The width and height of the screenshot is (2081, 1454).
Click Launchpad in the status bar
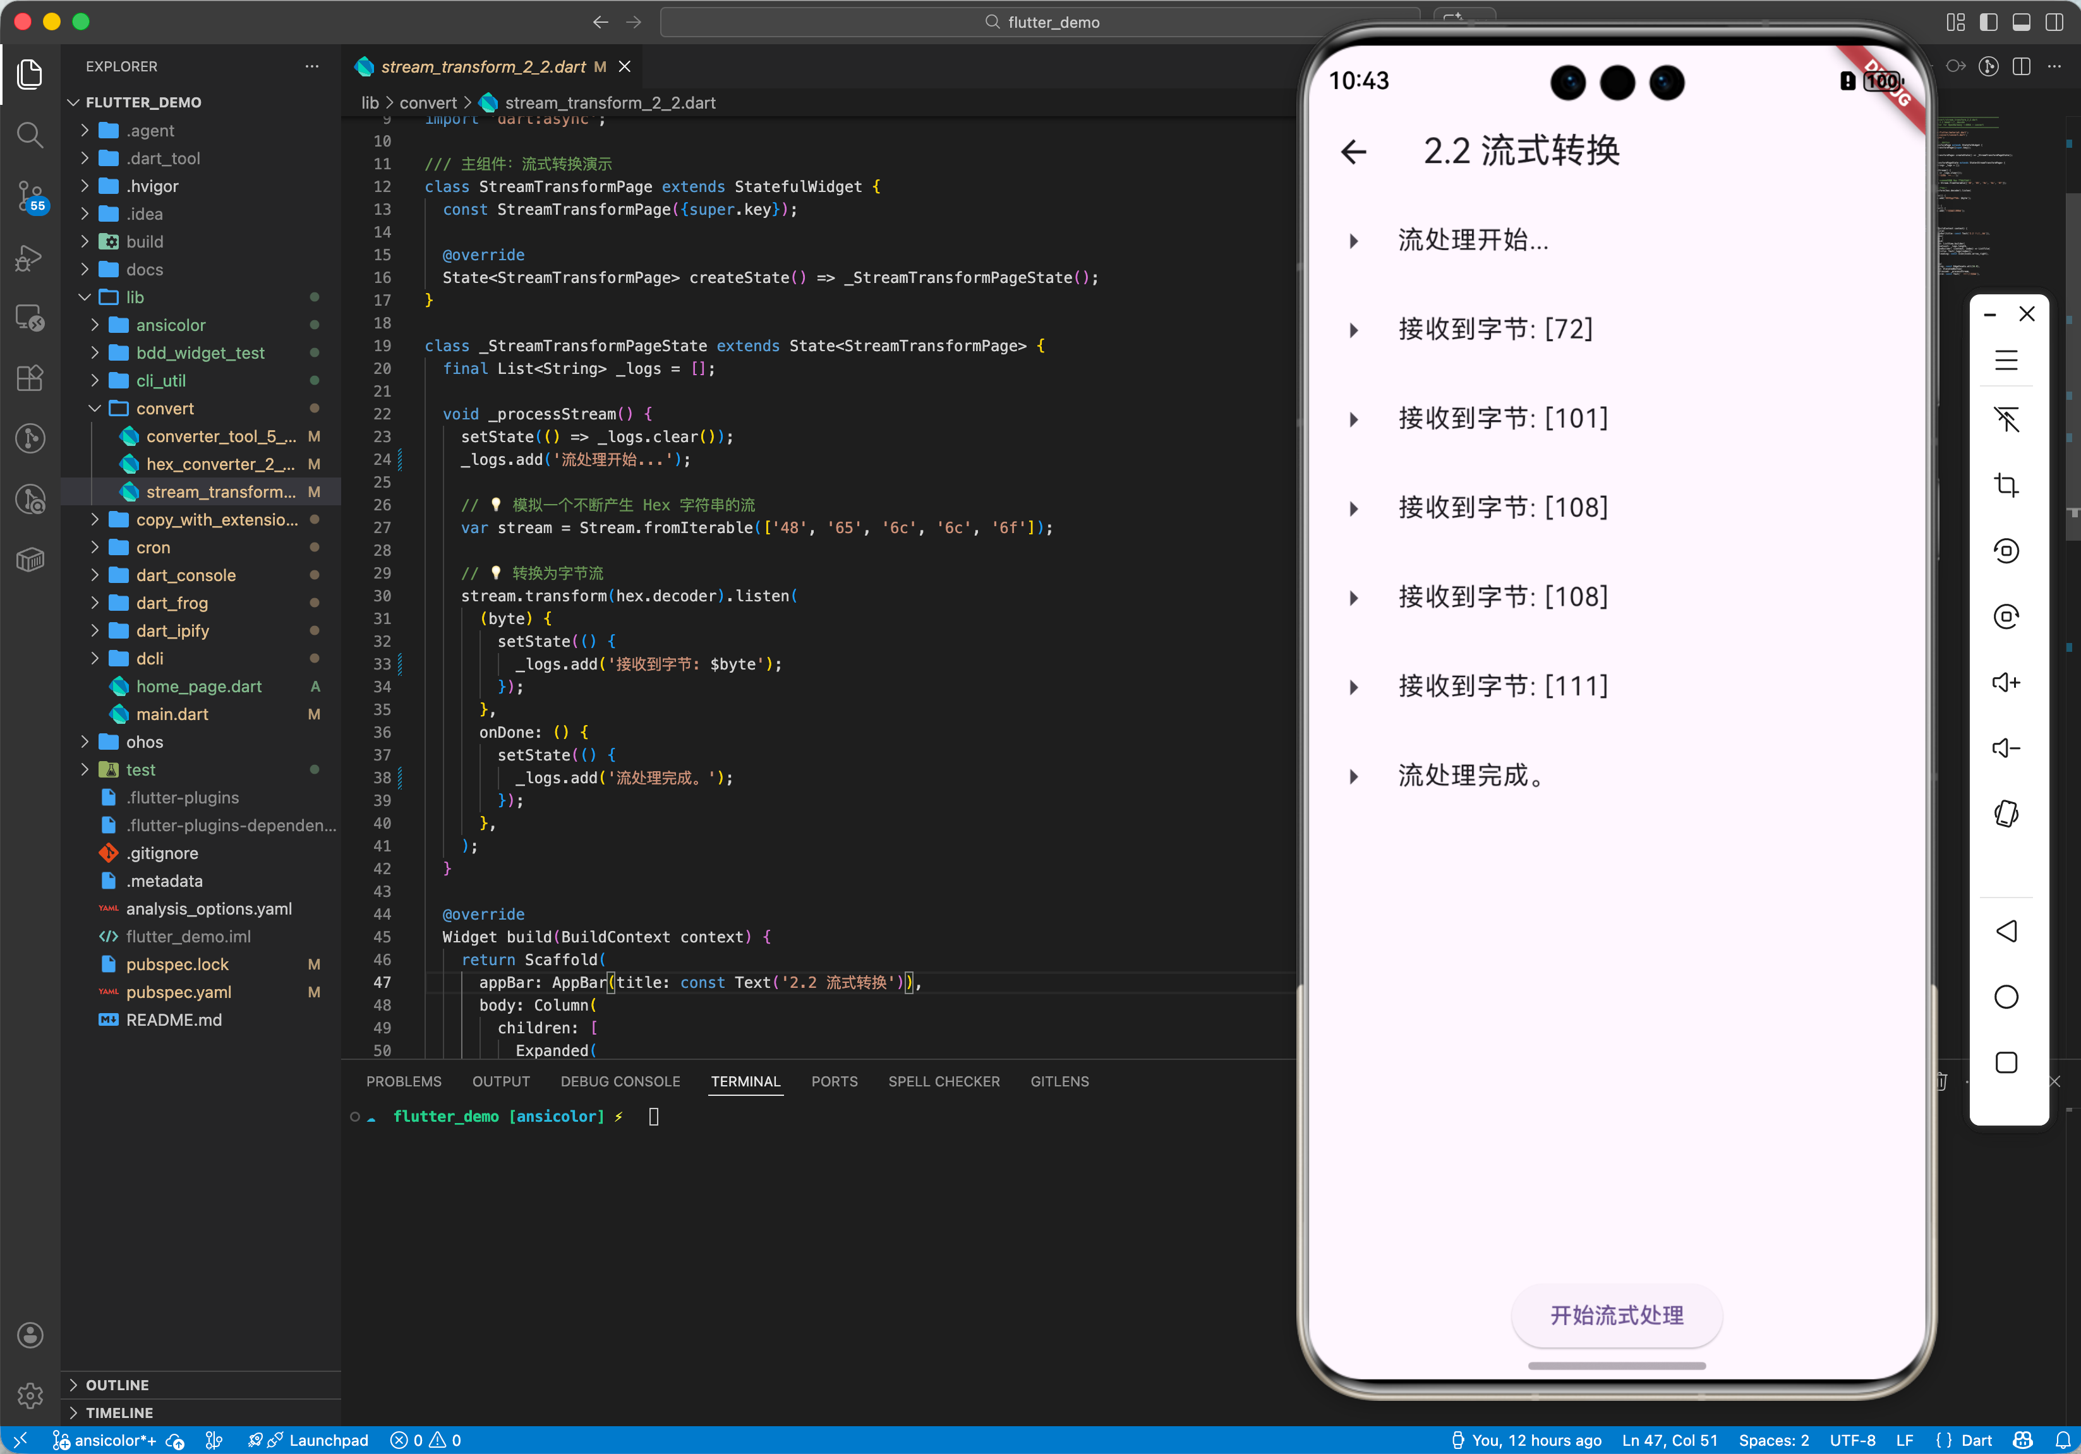click(308, 1439)
